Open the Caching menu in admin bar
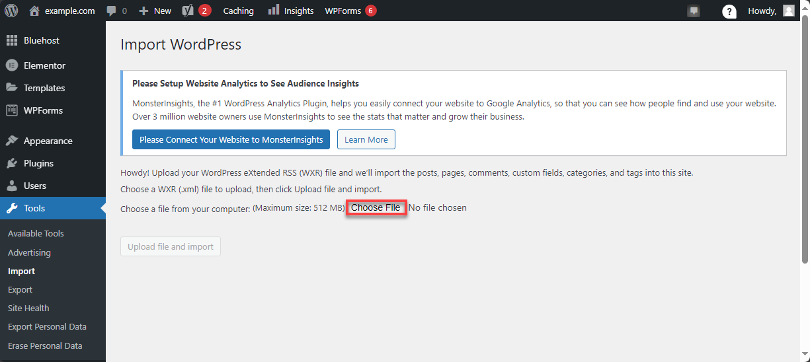Screen dimensions: 810x362 click(x=239, y=11)
